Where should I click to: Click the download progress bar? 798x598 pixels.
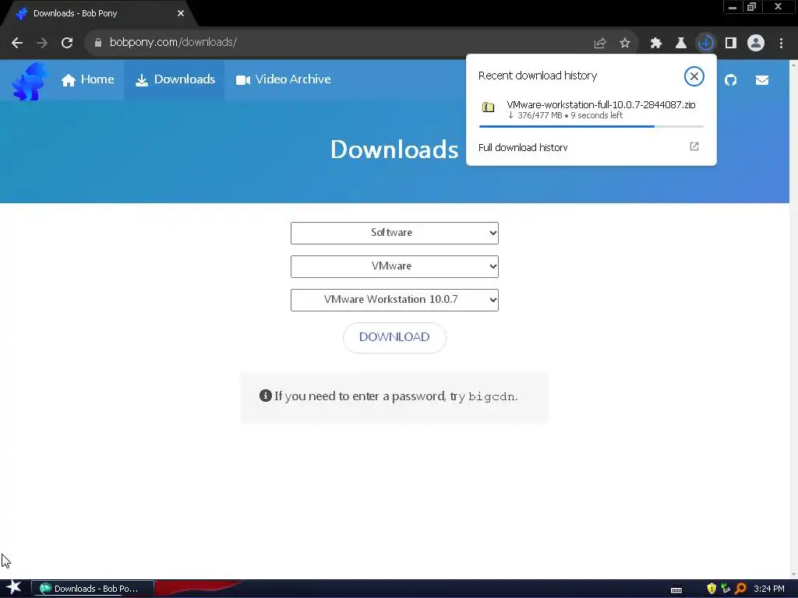[x=591, y=126]
